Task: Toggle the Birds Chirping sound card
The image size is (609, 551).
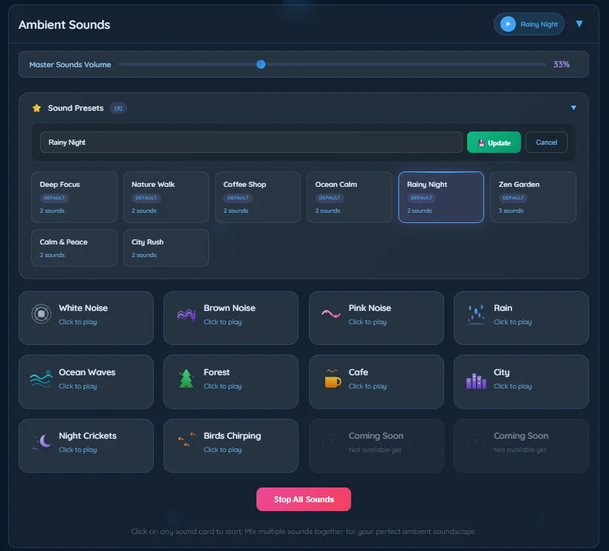Action: click(231, 445)
